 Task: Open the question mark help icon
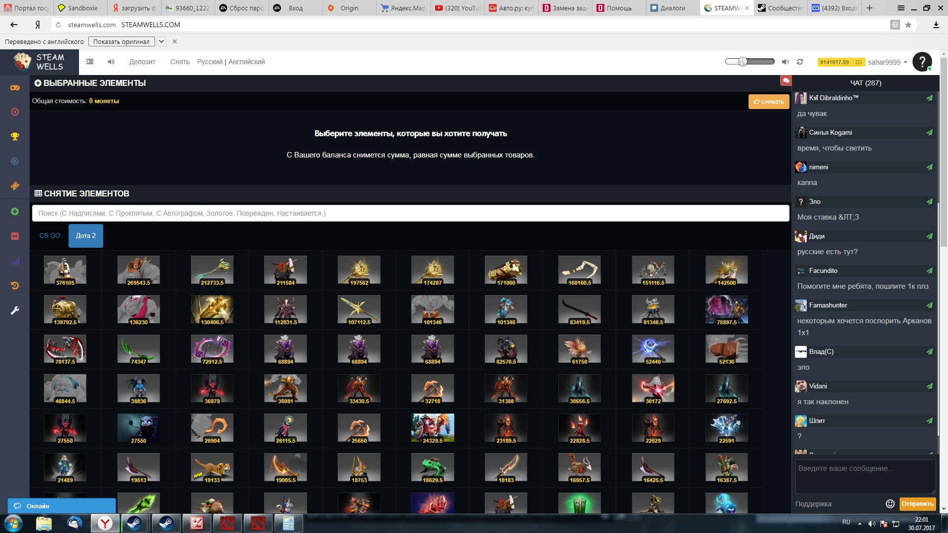click(922, 62)
